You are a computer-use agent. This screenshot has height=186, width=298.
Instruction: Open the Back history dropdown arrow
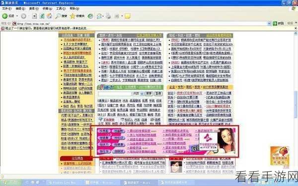[x=17, y=16]
